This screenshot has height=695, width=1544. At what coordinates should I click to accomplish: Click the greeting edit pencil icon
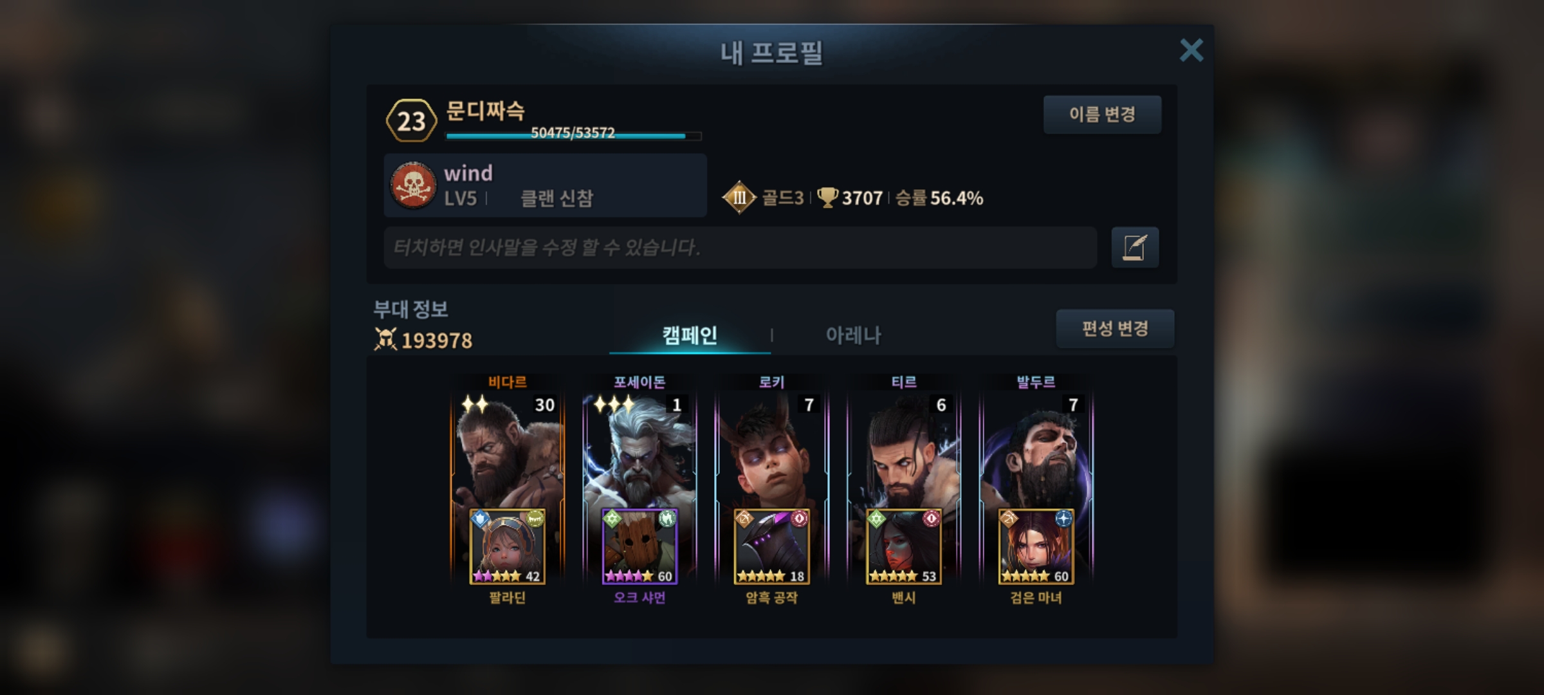point(1135,247)
